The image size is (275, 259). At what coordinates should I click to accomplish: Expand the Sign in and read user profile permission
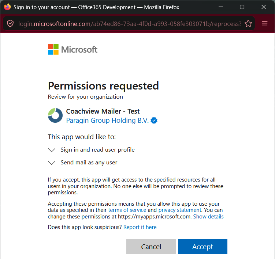pos(52,150)
